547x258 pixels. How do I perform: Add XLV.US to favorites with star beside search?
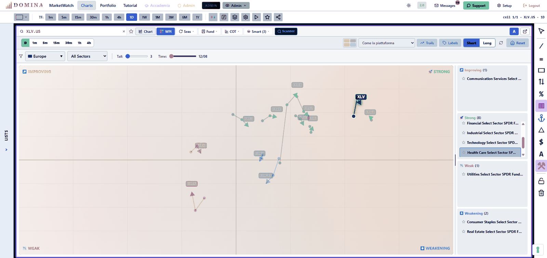point(131,31)
